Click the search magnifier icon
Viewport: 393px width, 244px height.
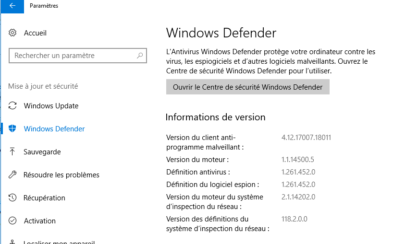tap(140, 56)
